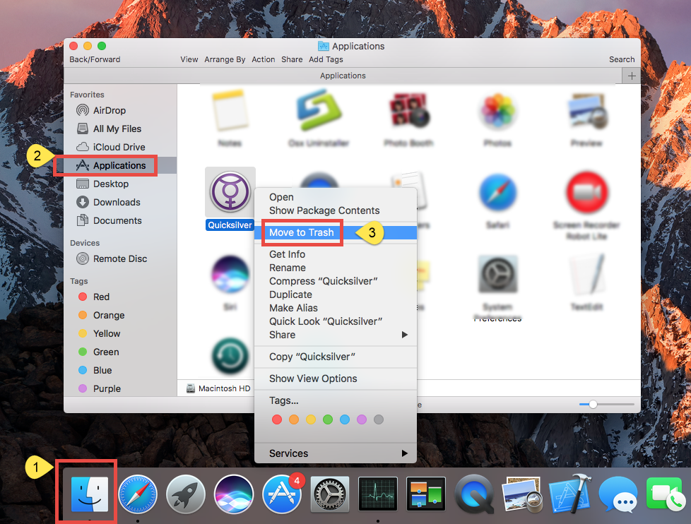Open Launchpad from the Dock

(185, 494)
